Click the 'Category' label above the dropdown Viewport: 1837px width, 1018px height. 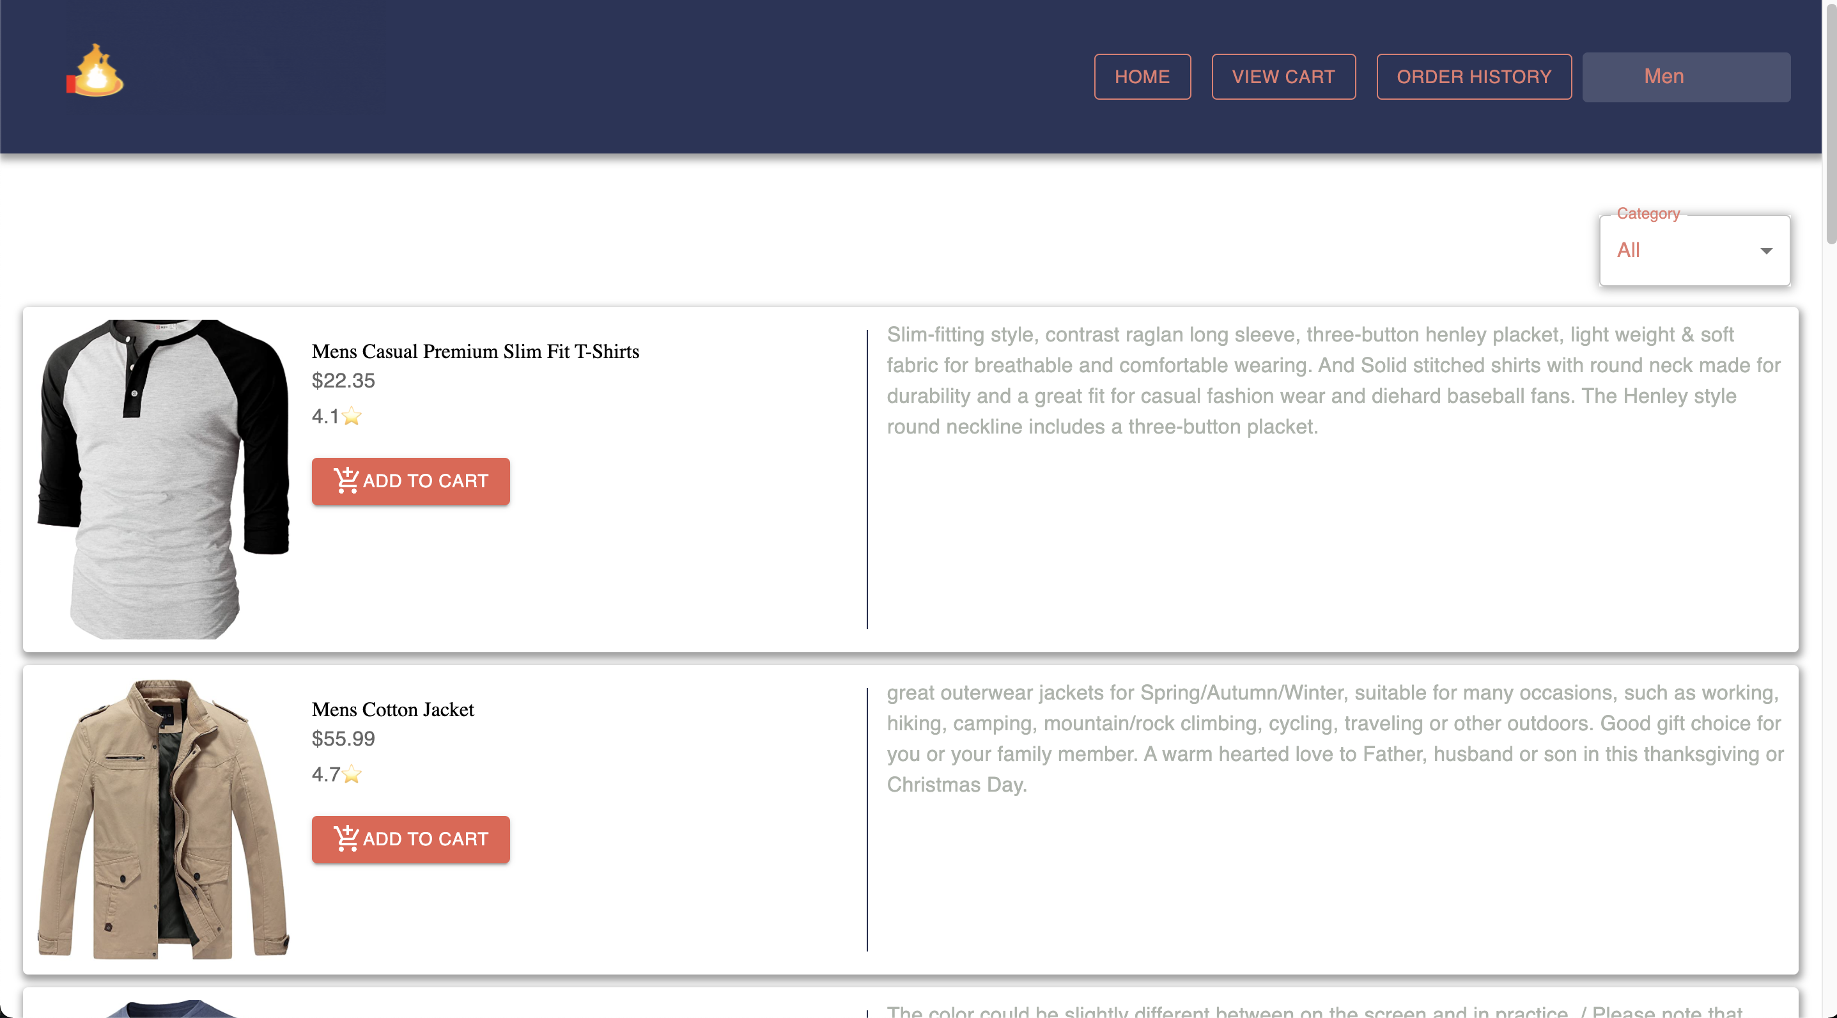click(x=1648, y=214)
